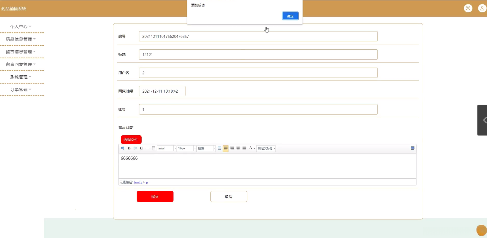Click the 选择文件 button
The image size is (487, 238).
131,140
